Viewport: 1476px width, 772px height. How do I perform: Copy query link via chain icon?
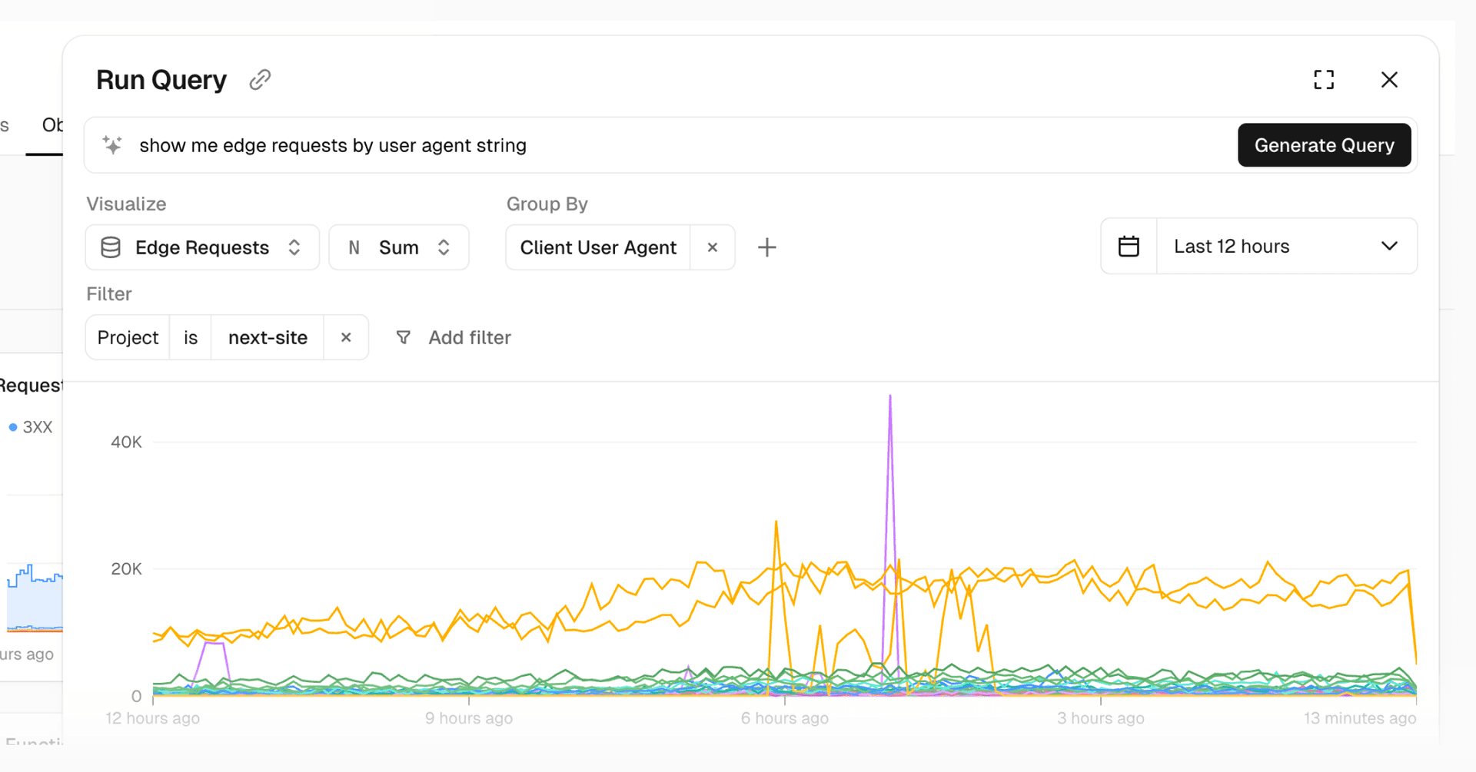[260, 80]
